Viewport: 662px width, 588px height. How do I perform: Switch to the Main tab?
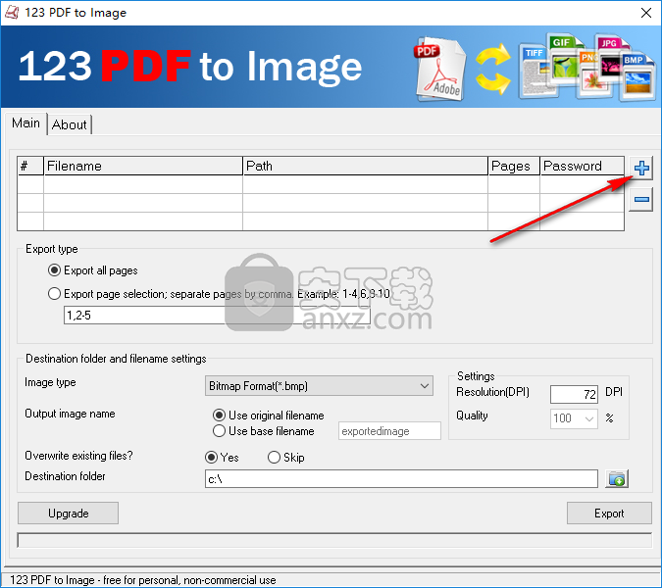tap(25, 123)
